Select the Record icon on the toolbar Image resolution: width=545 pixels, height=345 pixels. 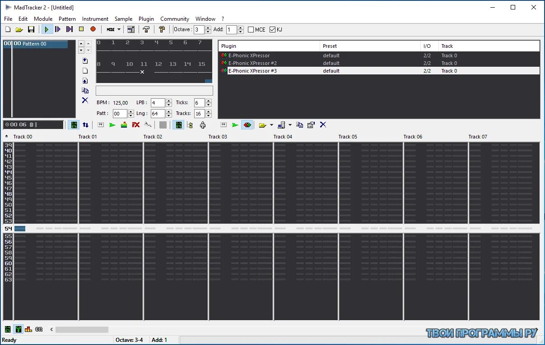[93, 29]
